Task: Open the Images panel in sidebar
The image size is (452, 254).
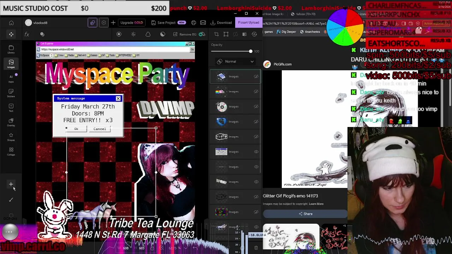Action: (x=11, y=64)
